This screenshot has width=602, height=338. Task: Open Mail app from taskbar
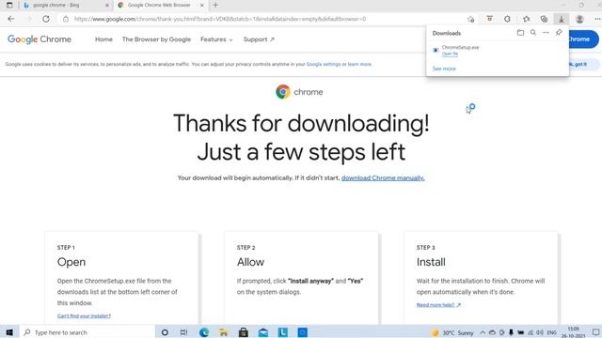tap(263, 332)
